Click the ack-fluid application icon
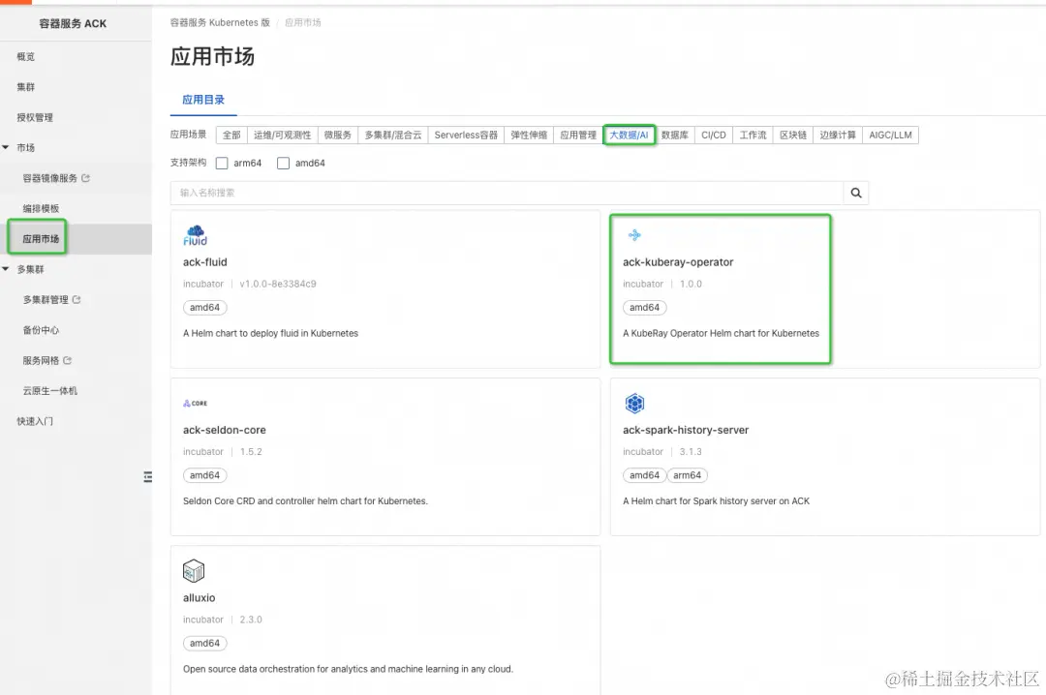Screen dimensions: 1046x695 pos(194,234)
